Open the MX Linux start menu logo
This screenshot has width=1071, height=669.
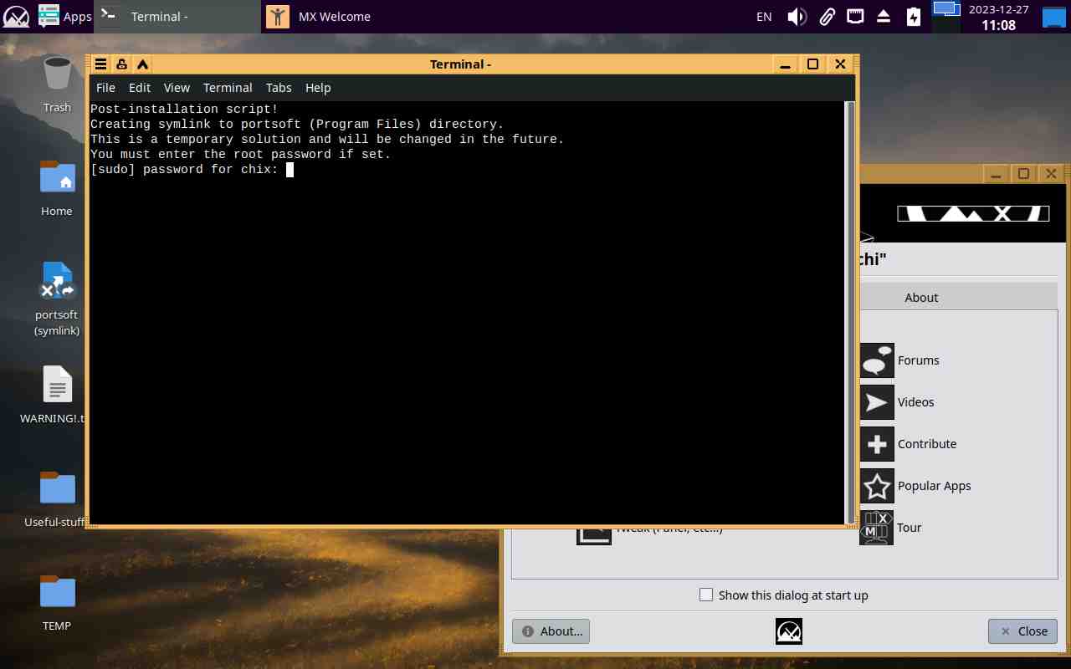[x=16, y=16]
